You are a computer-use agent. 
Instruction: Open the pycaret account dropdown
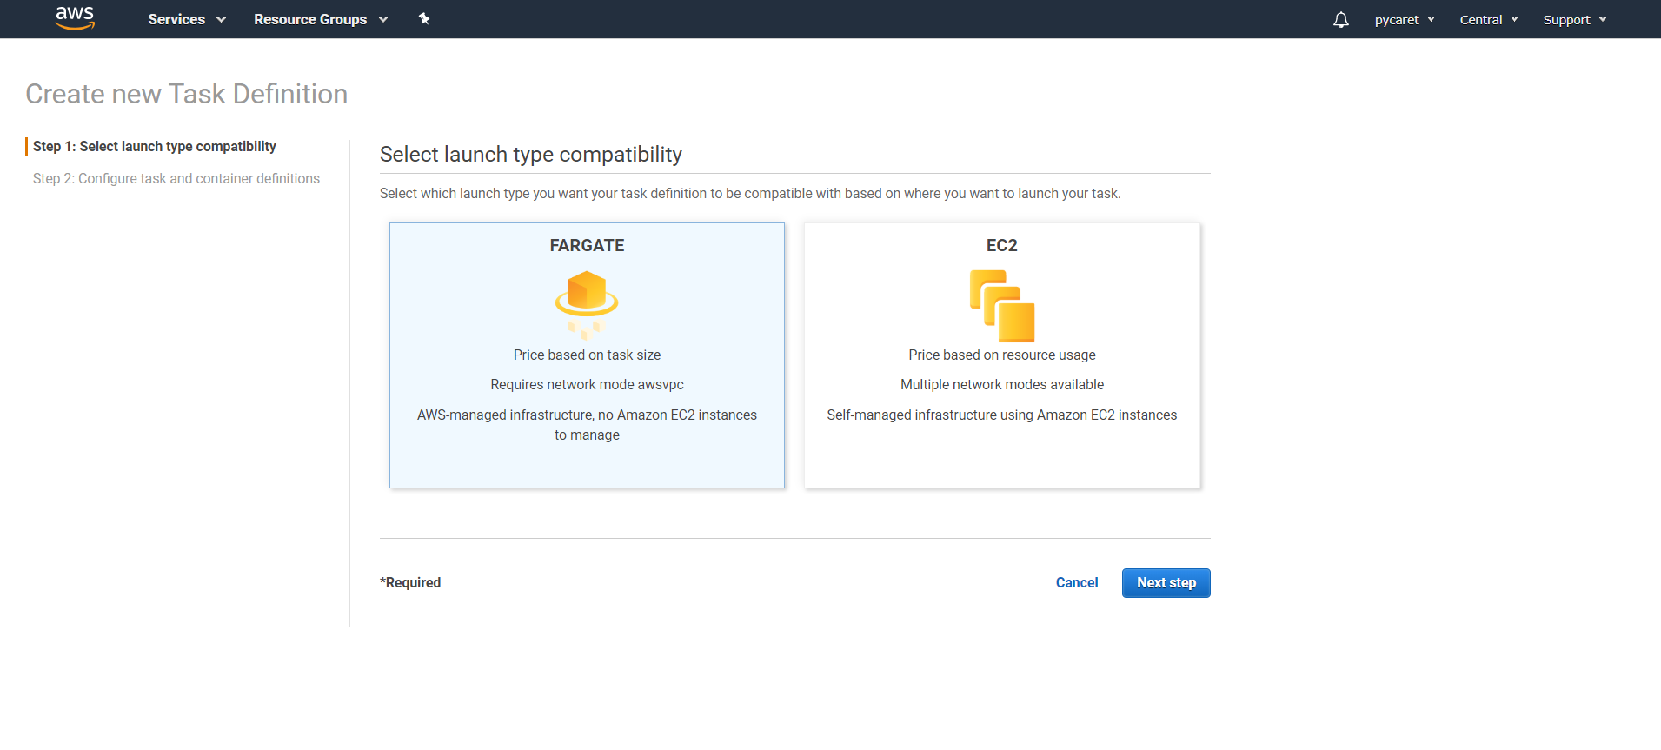coord(1404,20)
